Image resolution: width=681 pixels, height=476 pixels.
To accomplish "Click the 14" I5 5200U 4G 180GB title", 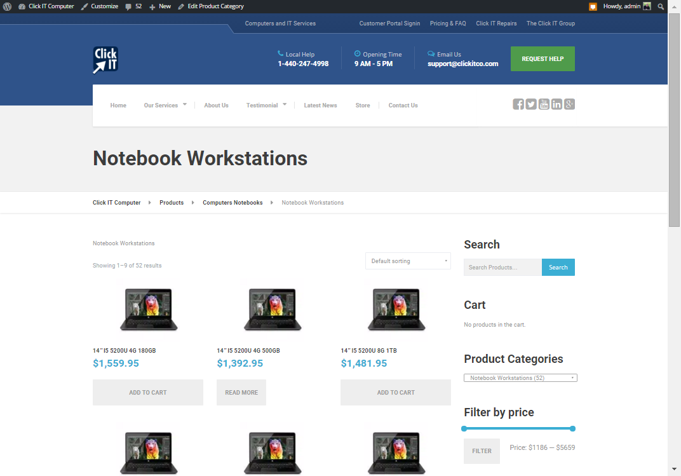I will 125,350.
